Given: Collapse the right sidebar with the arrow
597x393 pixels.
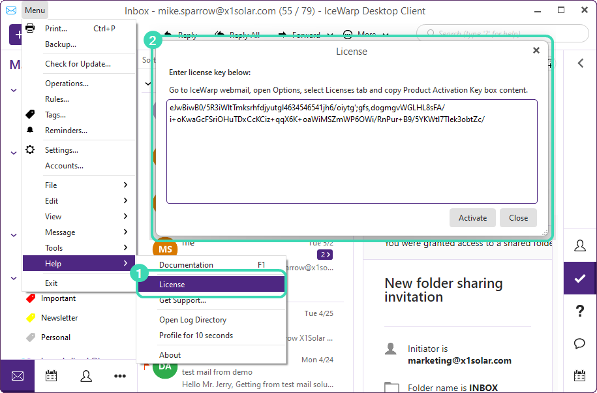Looking at the screenshot, I should (x=581, y=63).
